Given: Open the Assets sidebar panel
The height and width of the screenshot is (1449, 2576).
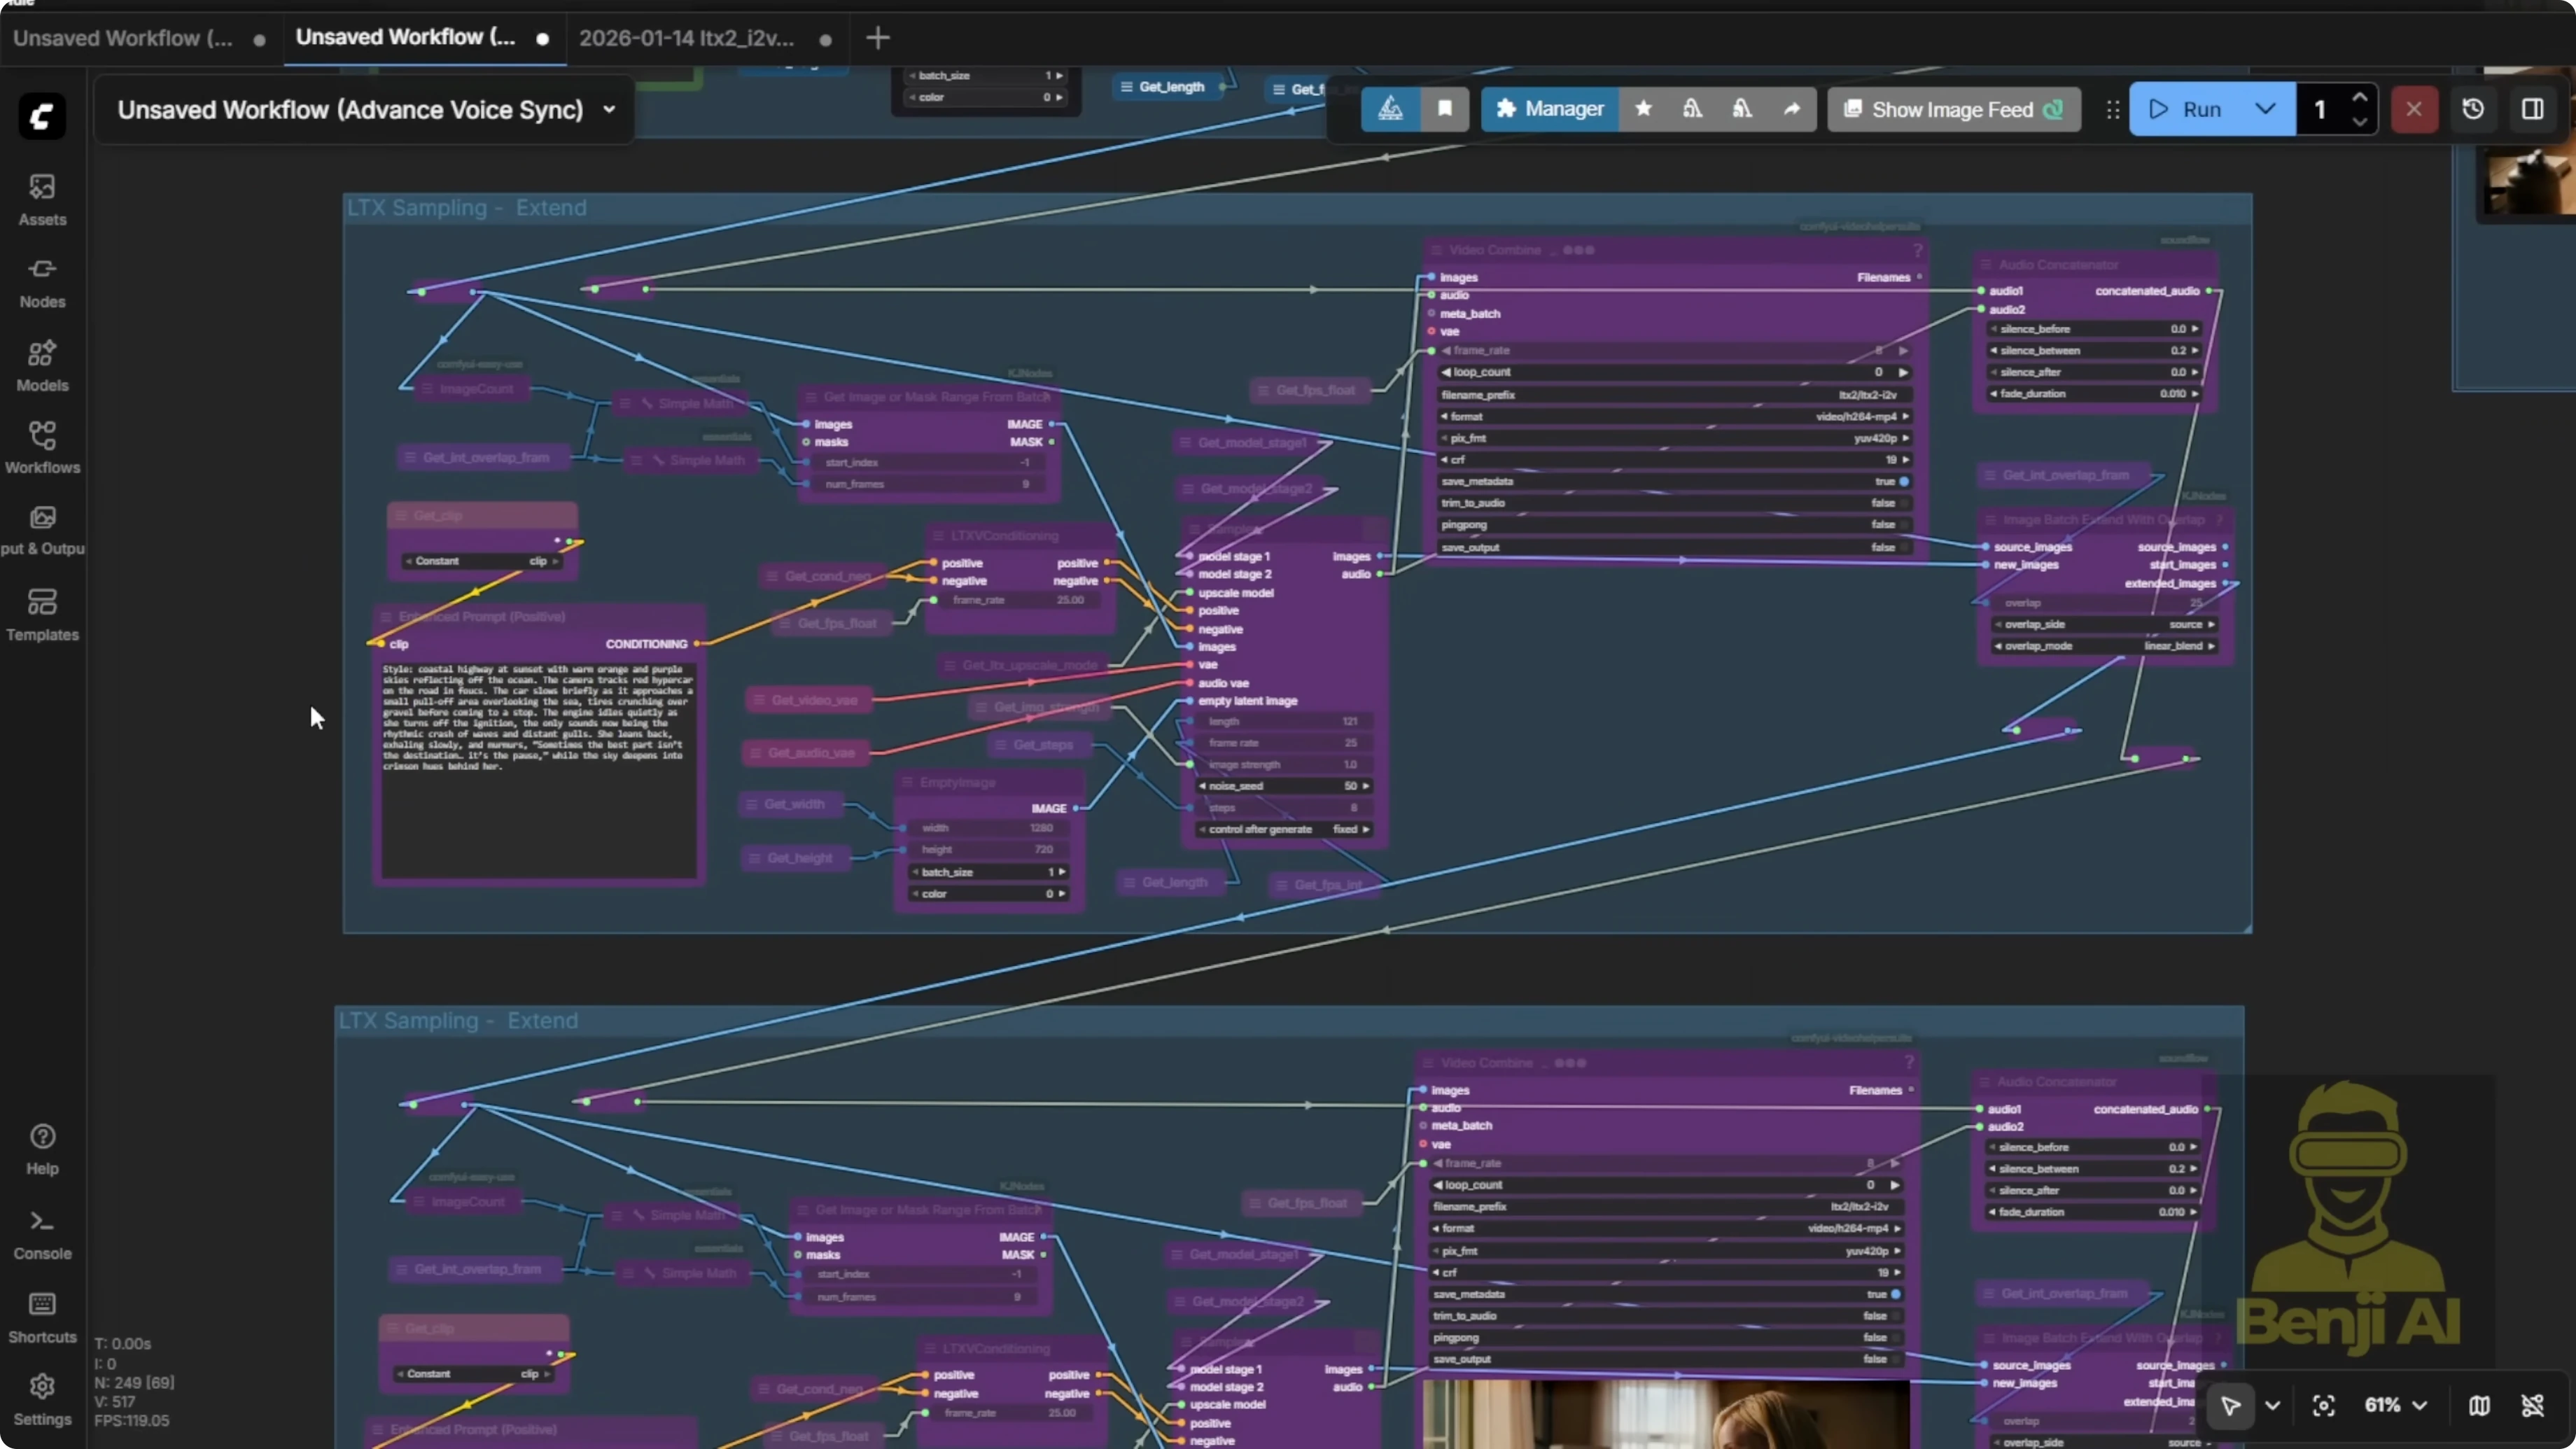Looking at the screenshot, I should [x=42, y=199].
